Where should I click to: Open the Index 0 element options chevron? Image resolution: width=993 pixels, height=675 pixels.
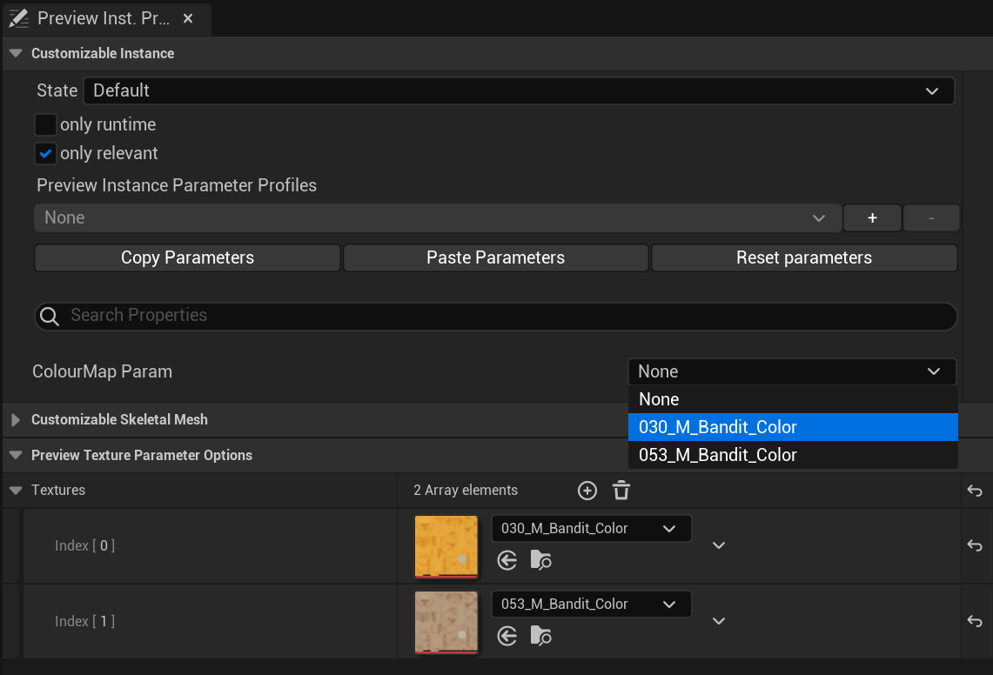point(718,545)
